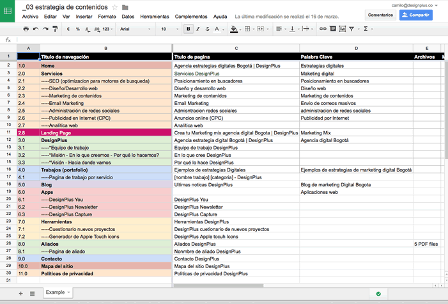
Task: Click the document title to rename
Action: click(x=65, y=7)
